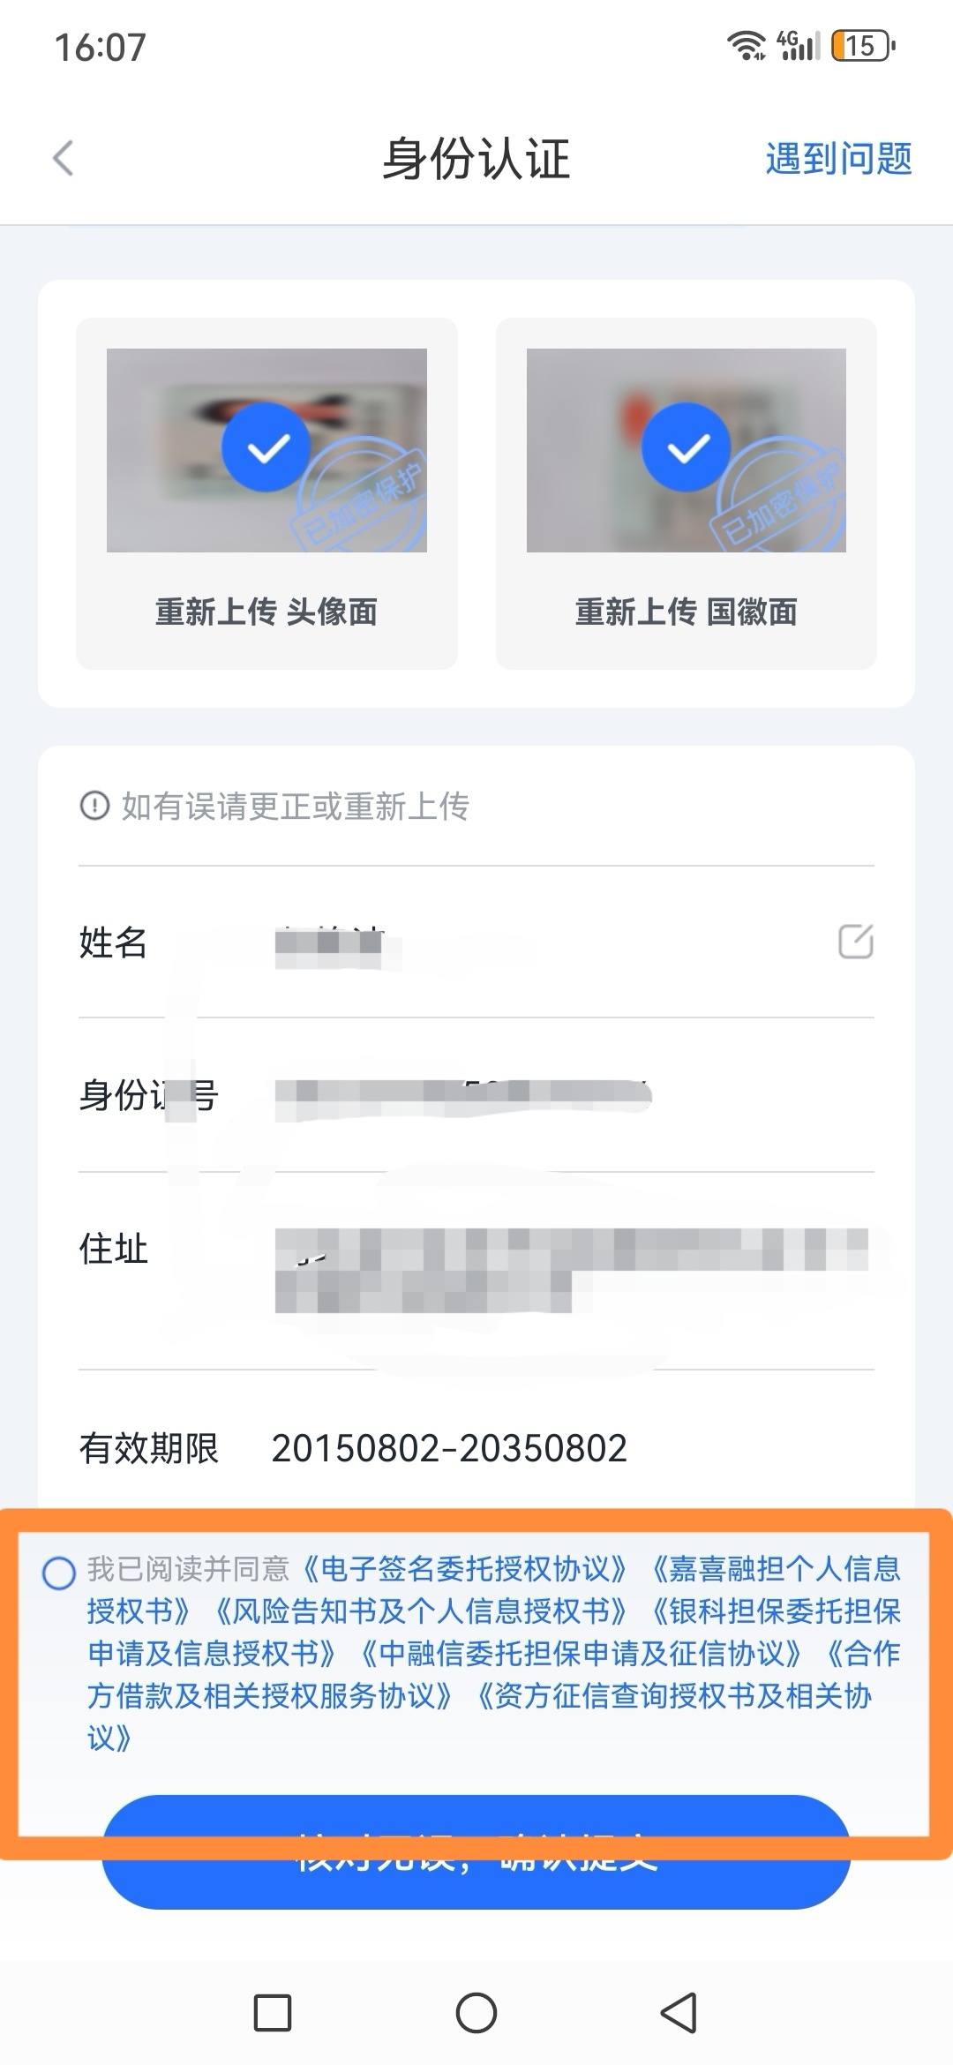Viewport: 953px width, 2065px height.
Task: Open 《中融信委托担保申请及征信协议》 link
Action: (582, 1654)
